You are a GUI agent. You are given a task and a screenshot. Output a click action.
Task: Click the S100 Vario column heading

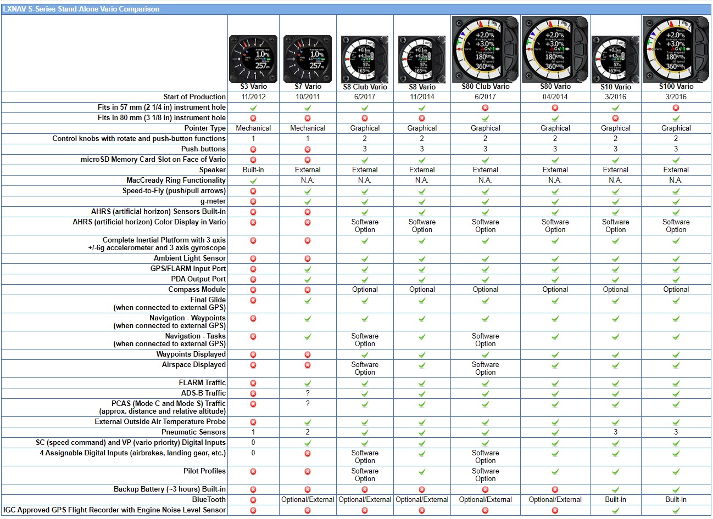click(x=676, y=86)
